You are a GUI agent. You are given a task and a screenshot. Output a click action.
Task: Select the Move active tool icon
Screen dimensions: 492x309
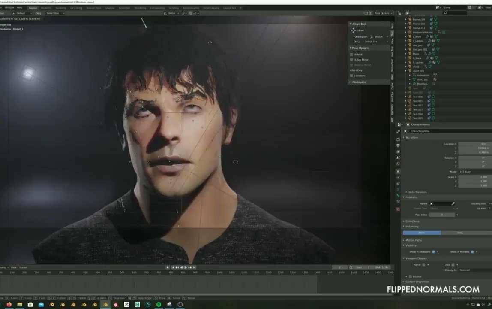point(353,30)
